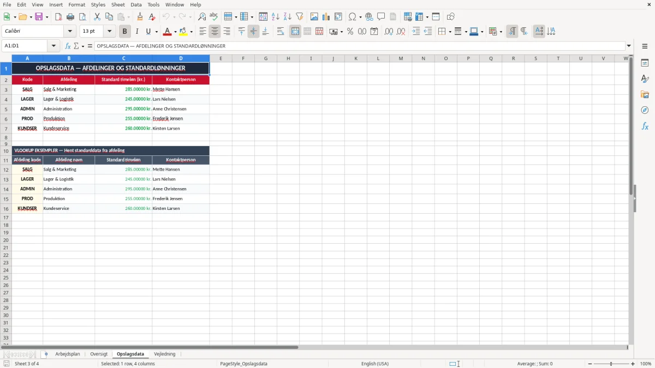Open Navigator in sidebar

point(645,110)
